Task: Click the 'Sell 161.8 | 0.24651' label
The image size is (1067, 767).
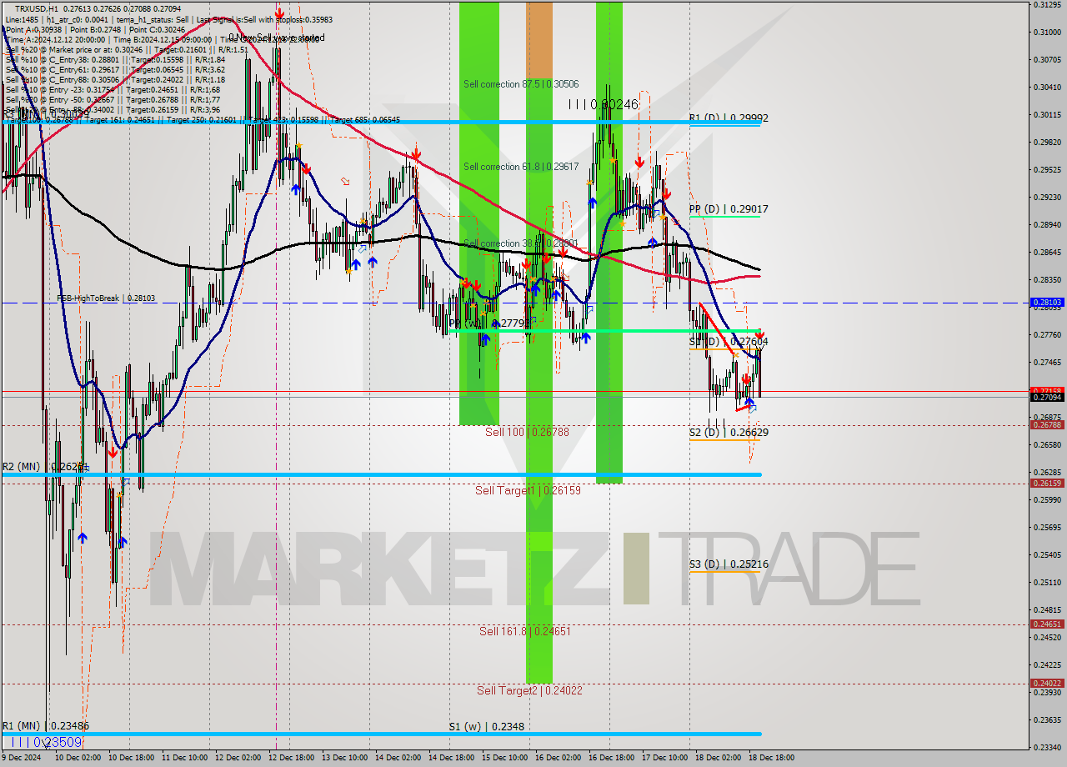Action: (x=525, y=631)
